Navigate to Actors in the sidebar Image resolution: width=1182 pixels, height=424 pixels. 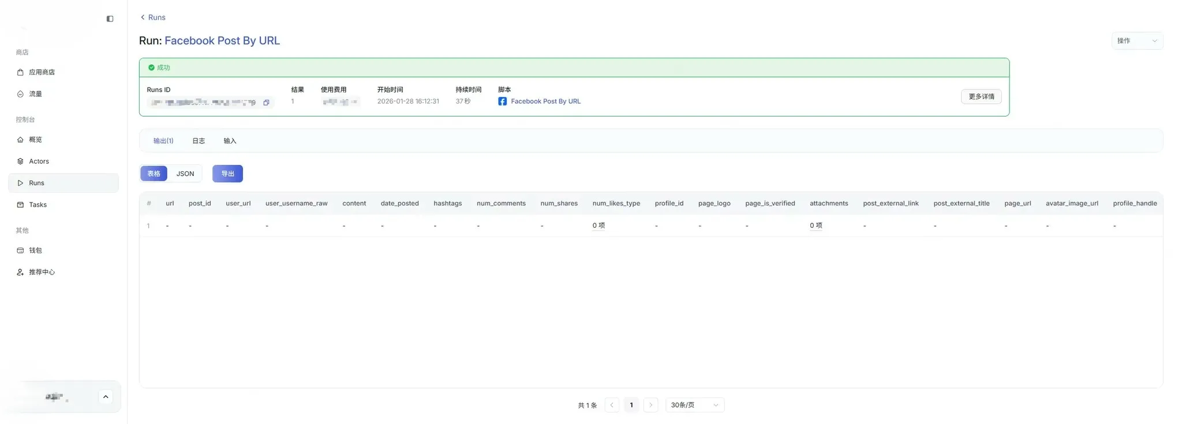39,162
